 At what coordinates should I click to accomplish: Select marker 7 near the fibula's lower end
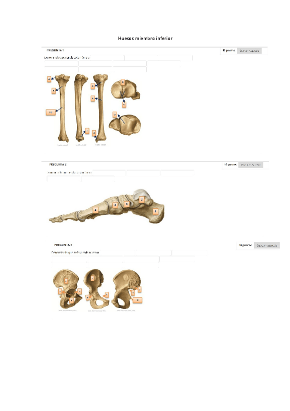[87, 130]
